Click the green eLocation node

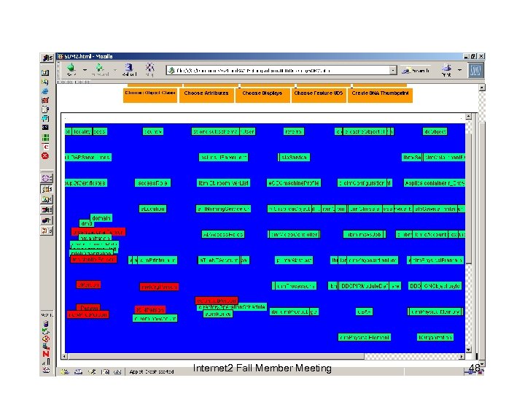coord(152,209)
